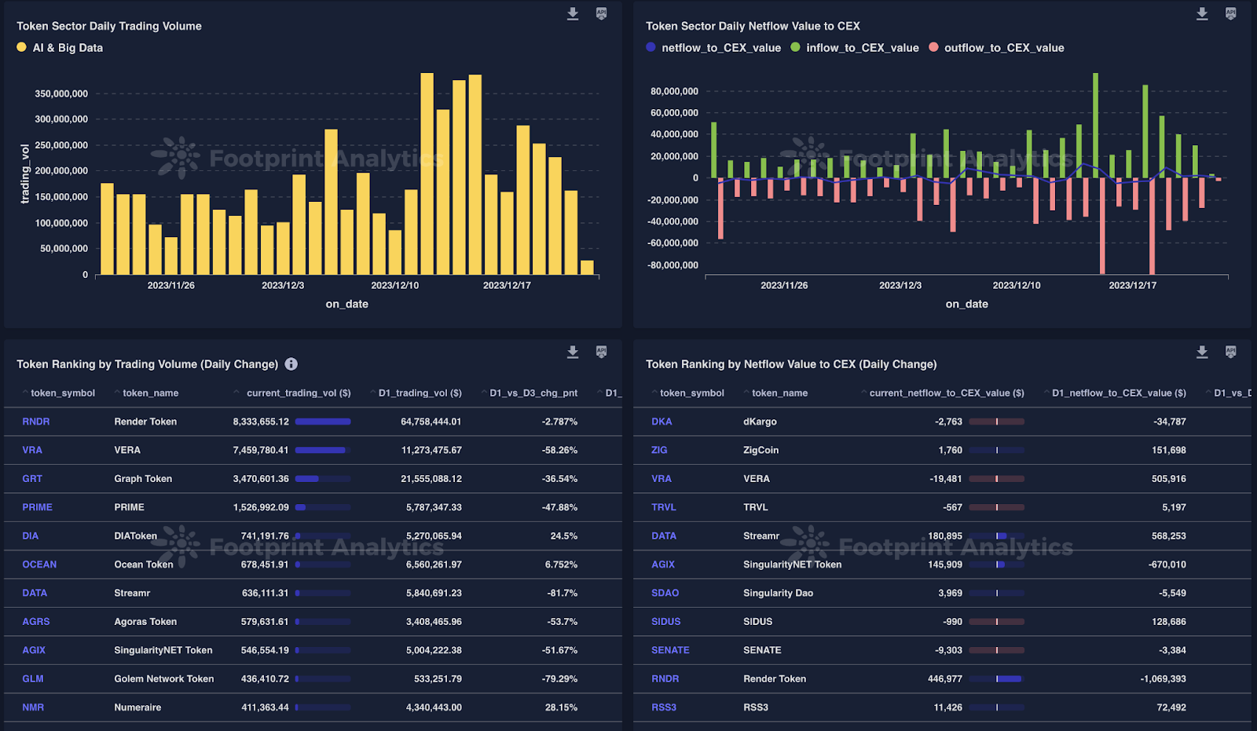Viewport: 1257px width, 731px height.
Task: Toggle the outflow_to_CEX_value legend item
Action: pyautogui.click(x=996, y=47)
